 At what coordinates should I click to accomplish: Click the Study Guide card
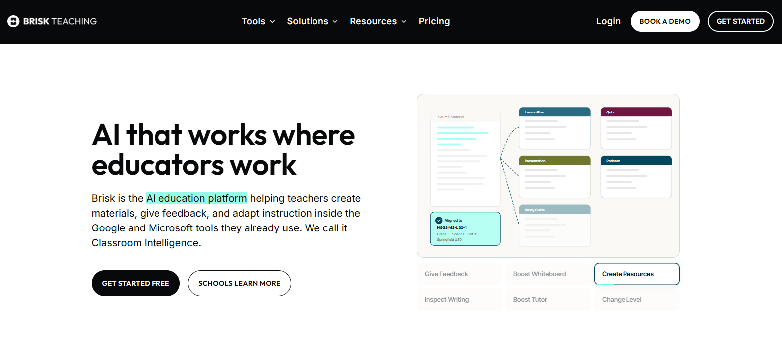[555, 226]
